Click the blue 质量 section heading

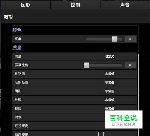point(17,48)
